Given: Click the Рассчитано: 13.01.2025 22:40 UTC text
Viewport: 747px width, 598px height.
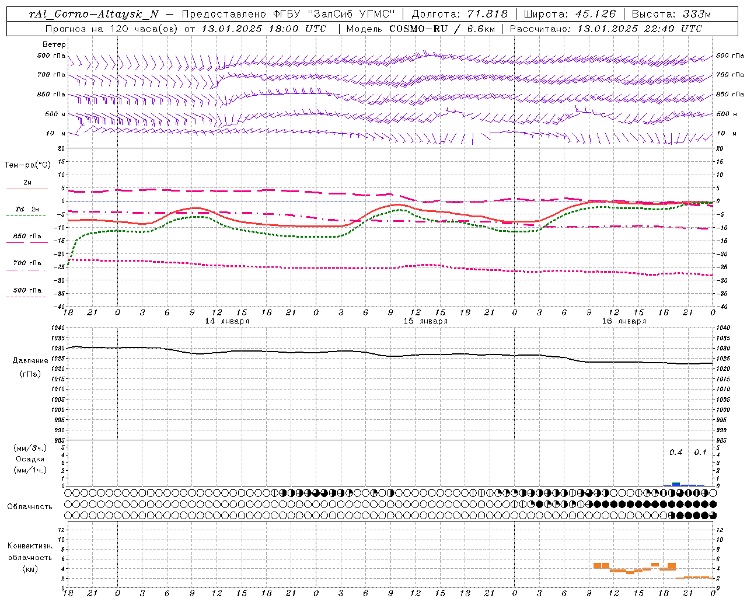Looking at the screenshot, I should click(x=606, y=28).
